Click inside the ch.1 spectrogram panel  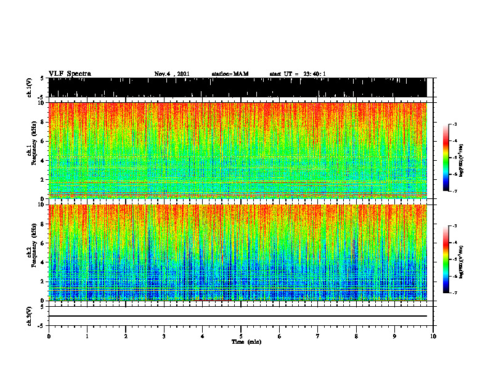[238, 150]
